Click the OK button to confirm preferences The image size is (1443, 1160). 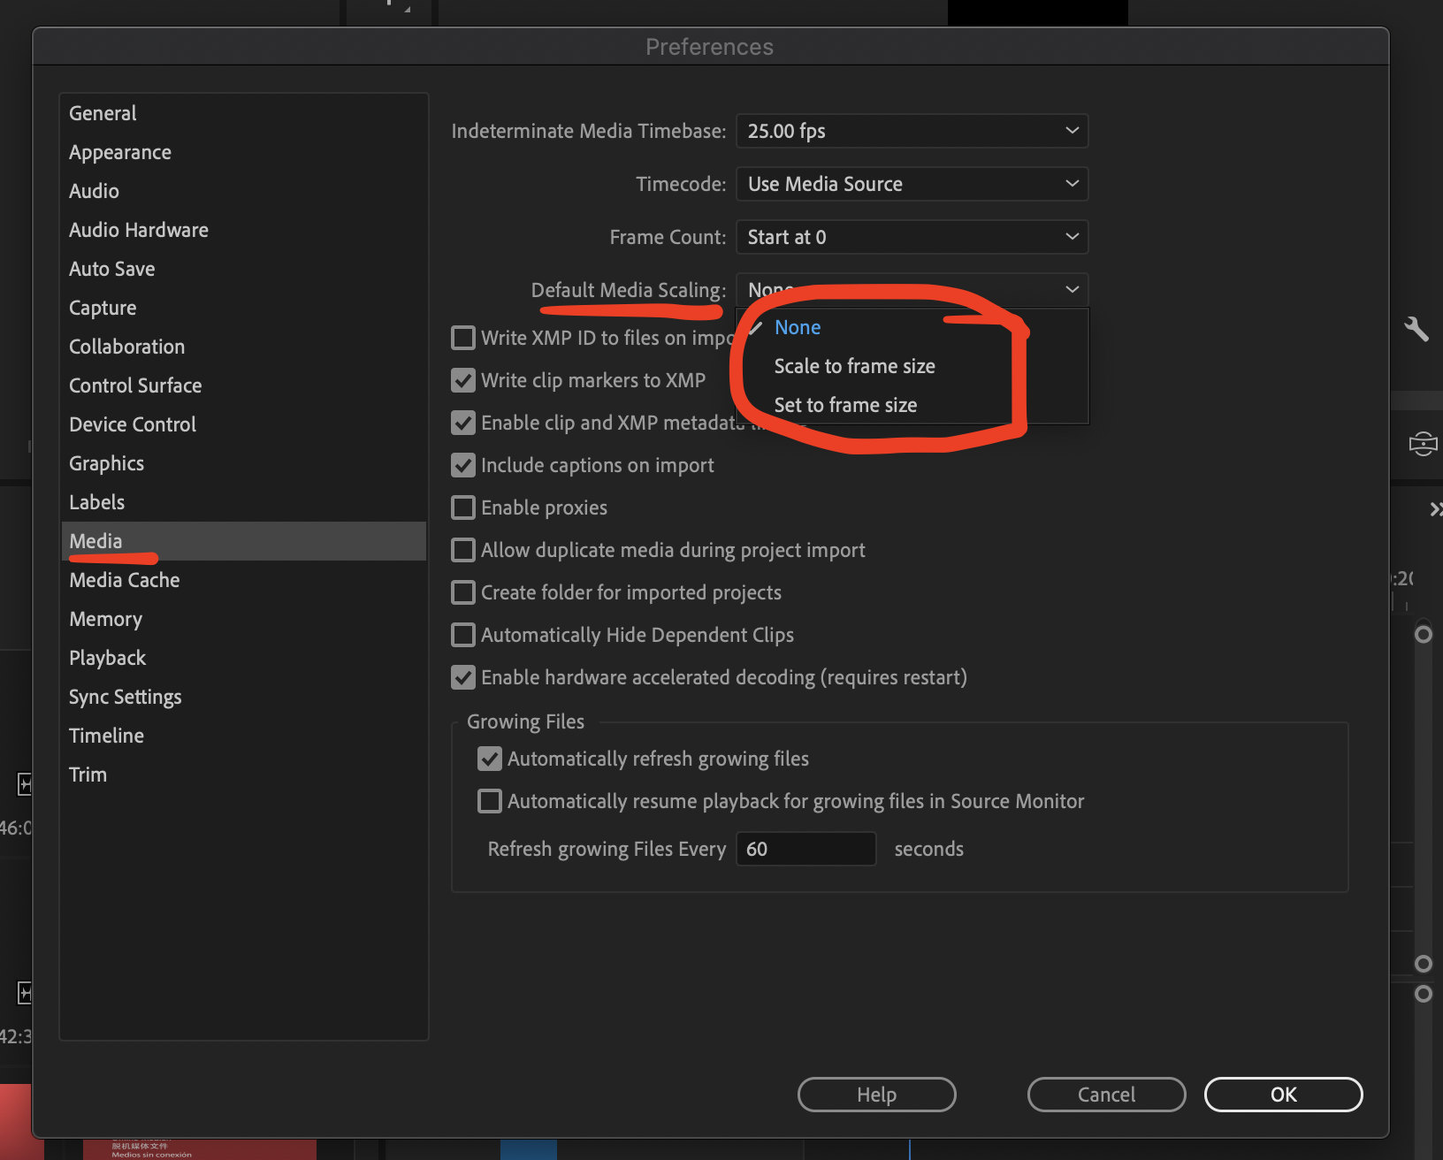1283,1095
